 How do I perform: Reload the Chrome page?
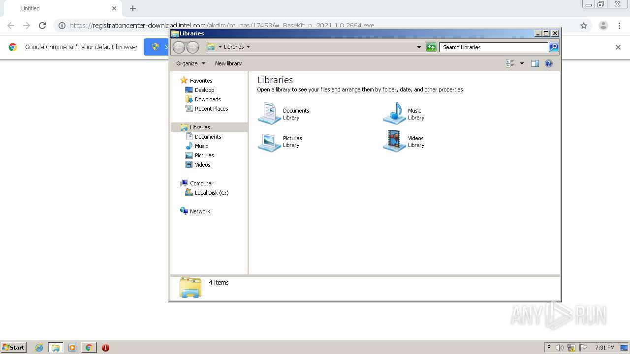click(x=42, y=26)
